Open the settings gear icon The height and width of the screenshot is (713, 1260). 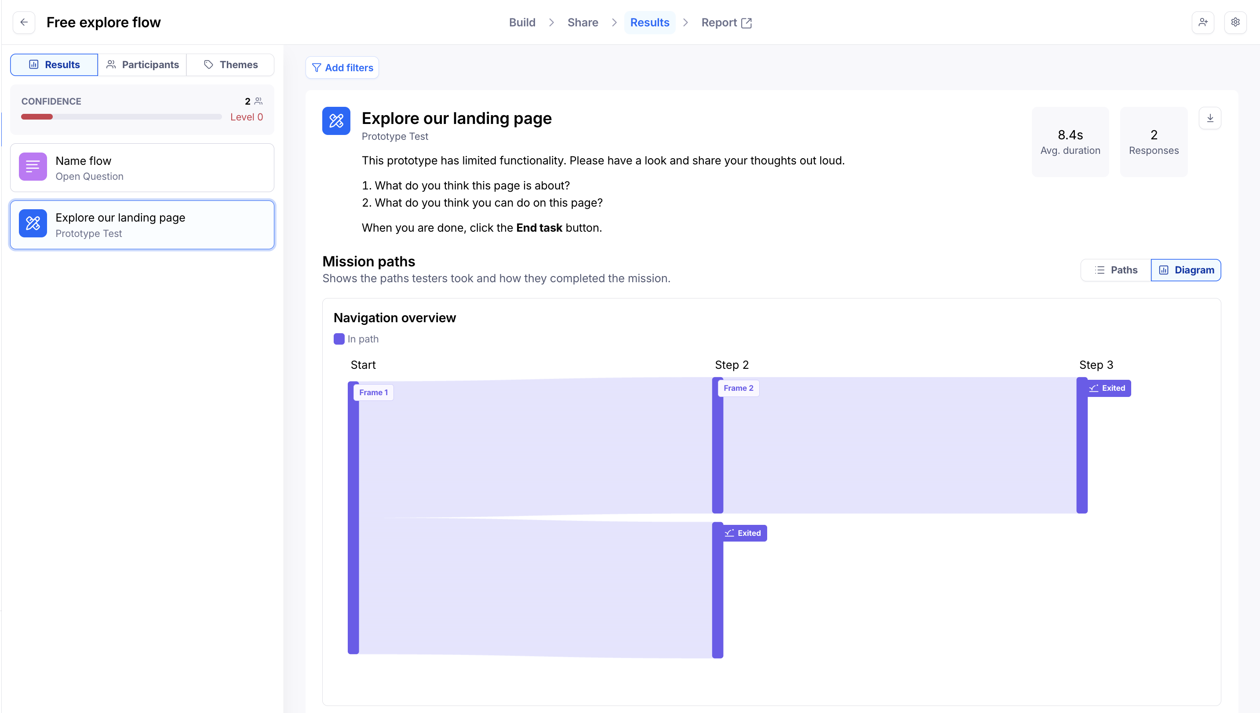click(1235, 22)
